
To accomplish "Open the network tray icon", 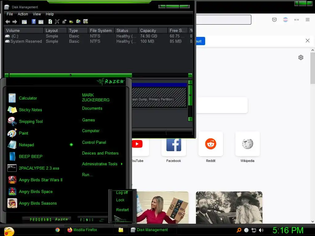I will tap(254, 230).
